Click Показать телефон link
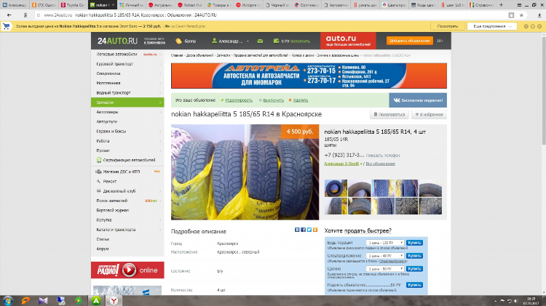546x306 pixels. (383, 156)
